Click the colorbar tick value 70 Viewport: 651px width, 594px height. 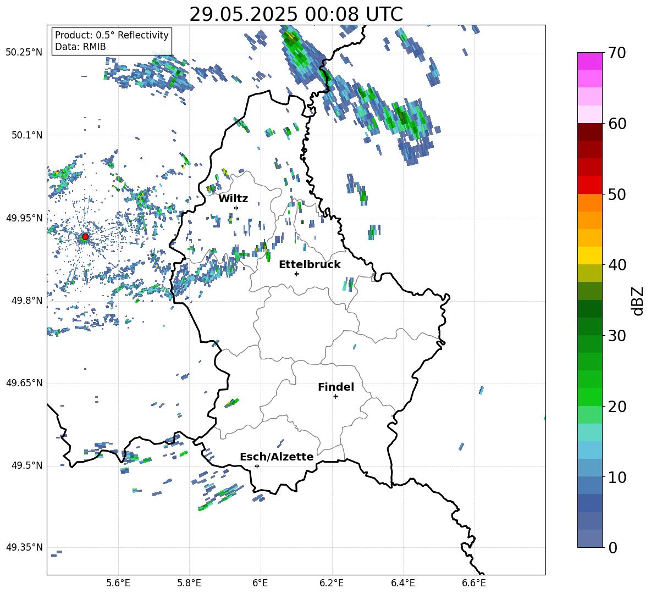(616, 53)
